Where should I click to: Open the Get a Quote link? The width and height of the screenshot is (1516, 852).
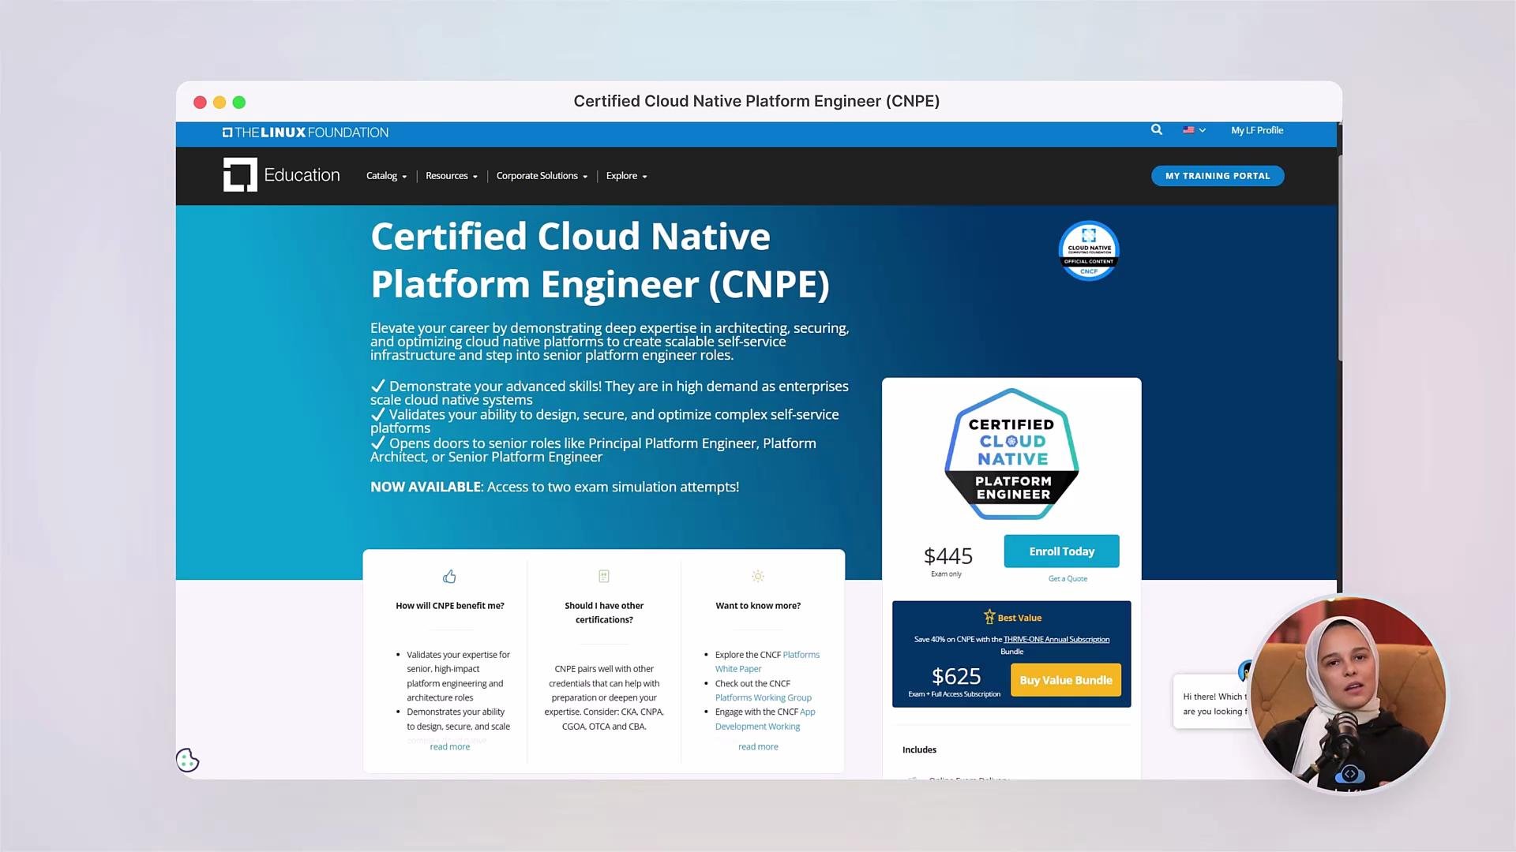click(1068, 579)
